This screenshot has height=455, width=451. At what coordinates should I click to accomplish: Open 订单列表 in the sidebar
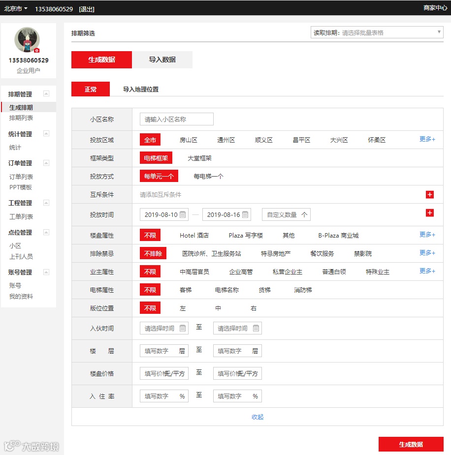tap(21, 177)
